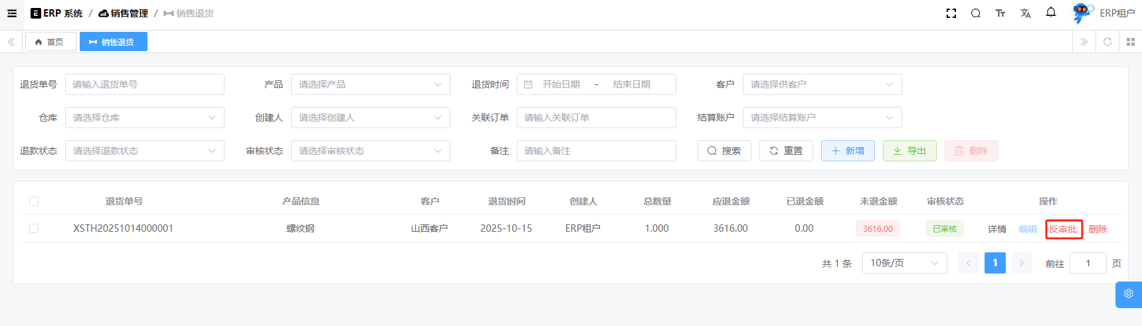Viewport: 1142px width, 326px height.
Task: Expand the 产品 product dropdown
Action: pos(370,84)
